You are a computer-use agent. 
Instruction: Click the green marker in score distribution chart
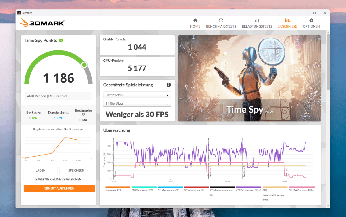(x=78, y=147)
